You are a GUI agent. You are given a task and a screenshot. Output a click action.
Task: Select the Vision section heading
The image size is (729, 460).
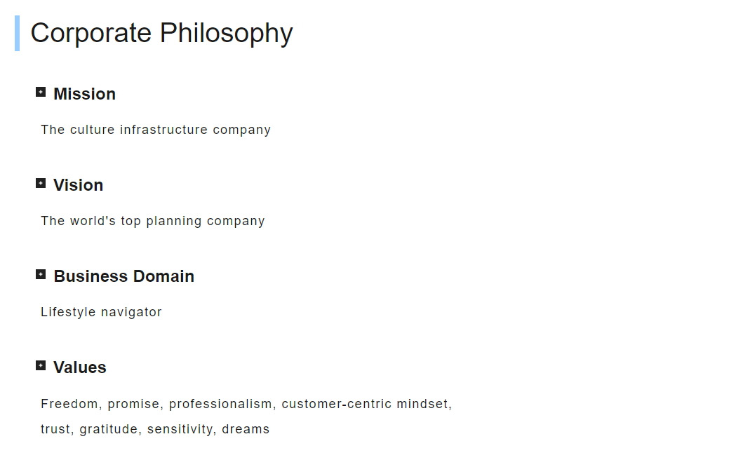point(78,185)
